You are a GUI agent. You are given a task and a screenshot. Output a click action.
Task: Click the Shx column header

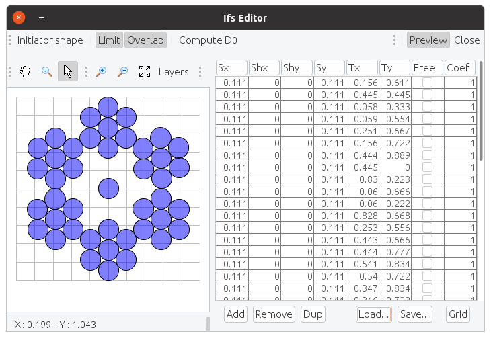(264, 68)
